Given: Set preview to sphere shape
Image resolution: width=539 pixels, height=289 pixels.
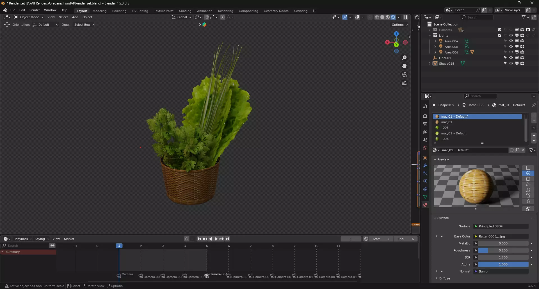Looking at the screenshot, I should pos(528,173).
